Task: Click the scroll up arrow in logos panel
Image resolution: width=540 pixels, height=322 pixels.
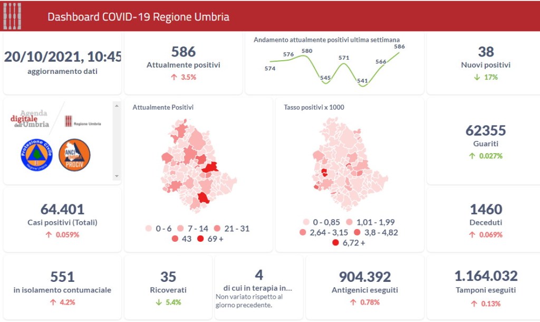Action: (117, 106)
